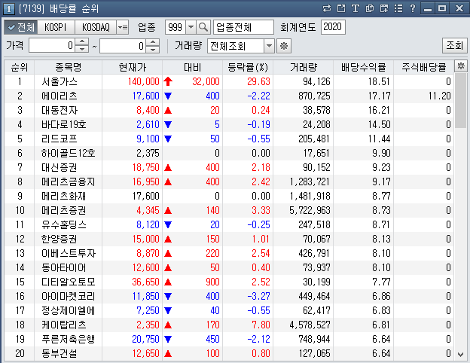Sort by the 거래량 column header

click(304, 67)
